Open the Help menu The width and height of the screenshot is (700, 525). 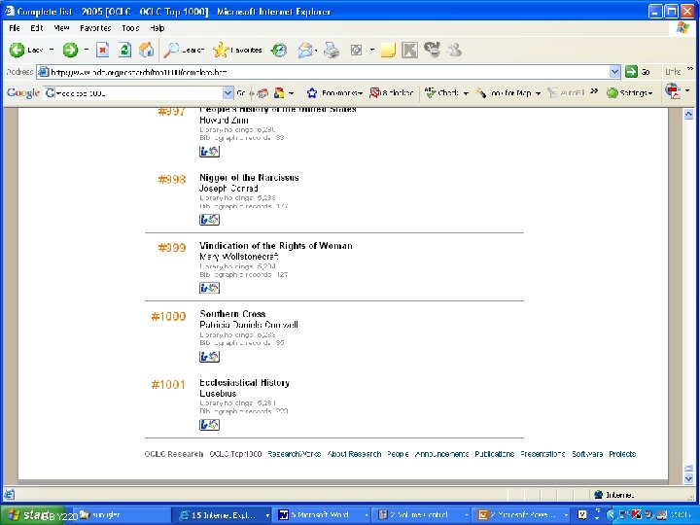click(157, 28)
